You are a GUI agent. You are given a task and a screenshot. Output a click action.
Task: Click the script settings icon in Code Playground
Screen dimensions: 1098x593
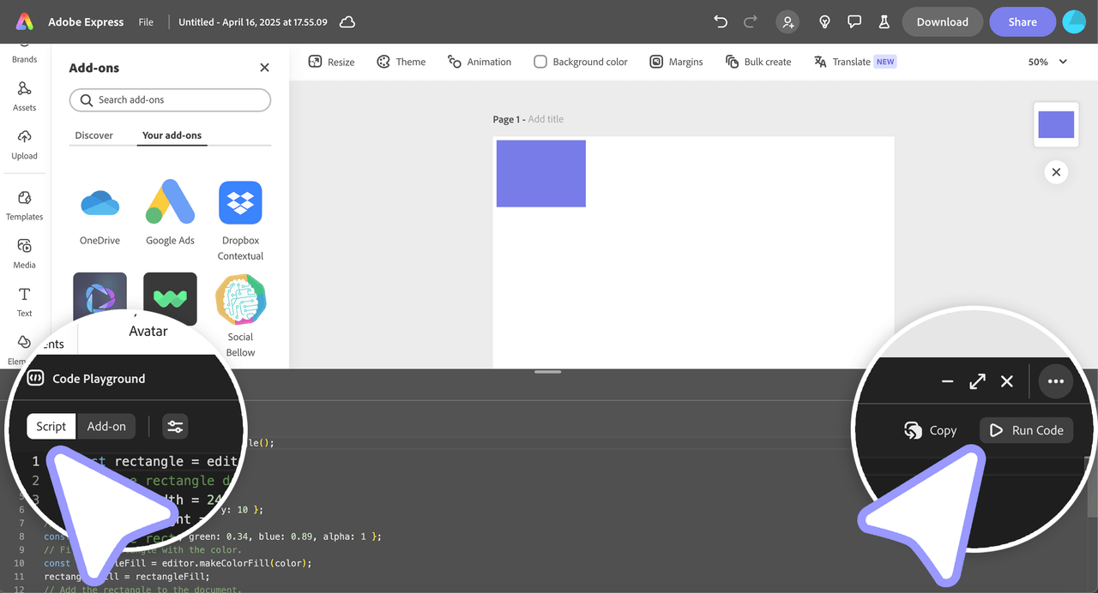[x=175, y=426]
